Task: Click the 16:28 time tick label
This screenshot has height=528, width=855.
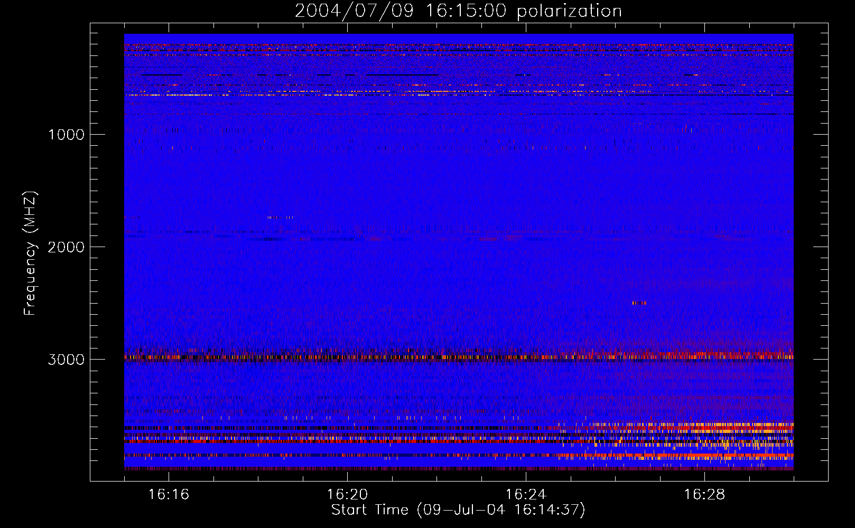Action: (704, 495)
